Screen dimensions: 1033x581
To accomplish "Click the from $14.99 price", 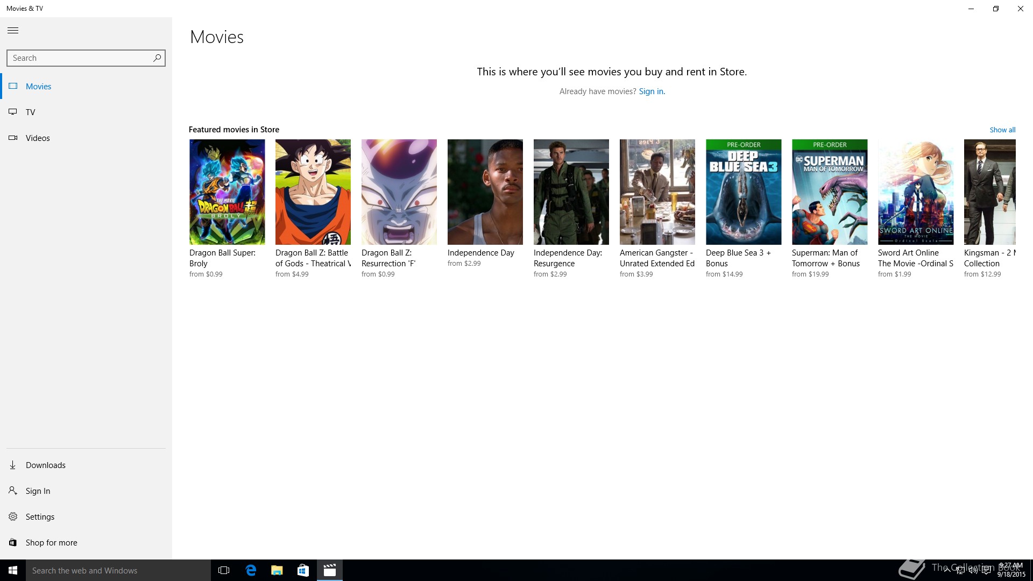I will coord(724,274).
